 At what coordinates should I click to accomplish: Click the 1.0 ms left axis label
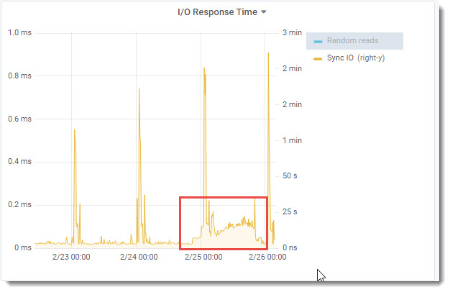tap(19, 33)
